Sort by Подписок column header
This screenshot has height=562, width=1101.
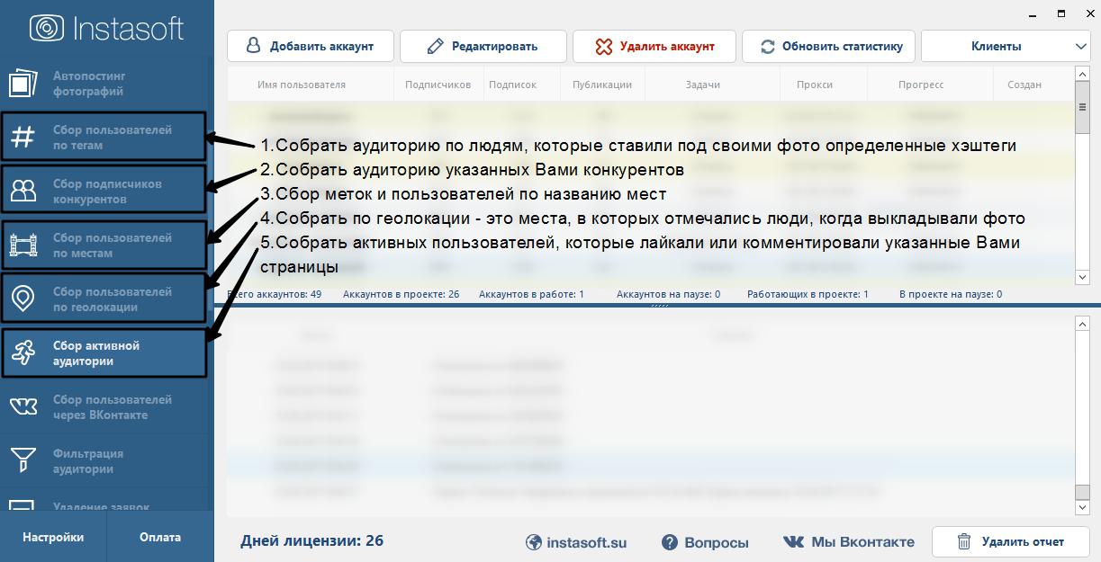(x=512, y=85)
